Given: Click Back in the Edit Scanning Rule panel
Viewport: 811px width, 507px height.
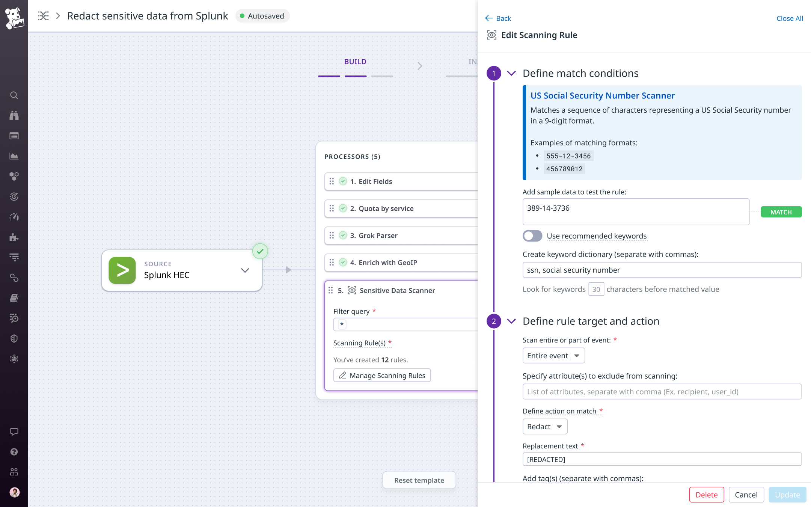Looking at the screenshot, I should 498,18.
